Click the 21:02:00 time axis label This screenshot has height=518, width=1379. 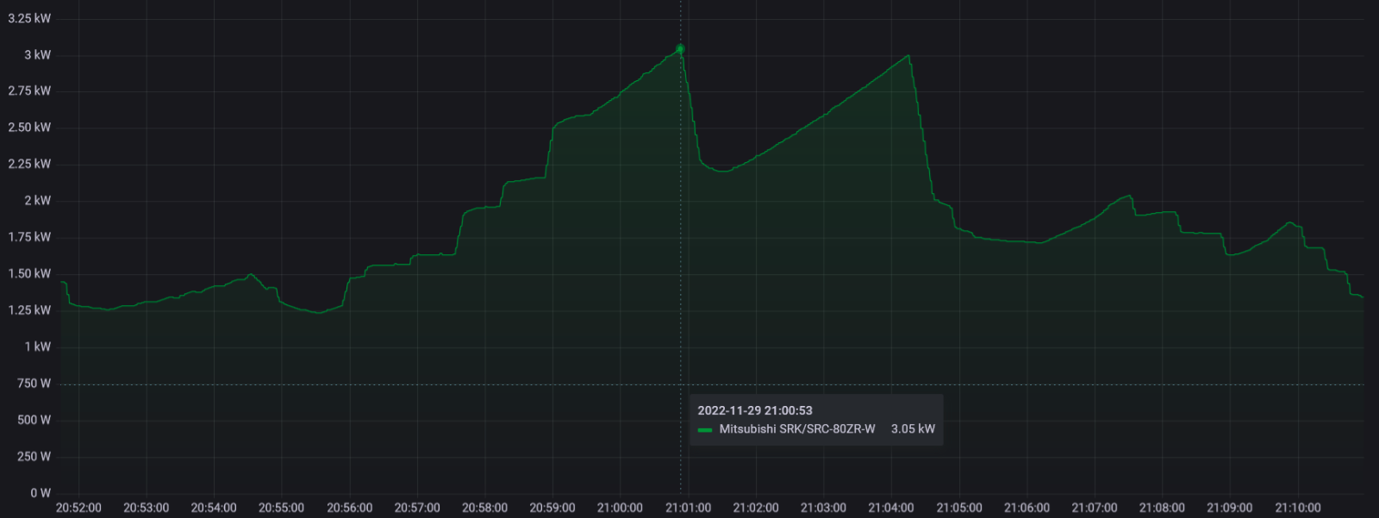point(756,508)
